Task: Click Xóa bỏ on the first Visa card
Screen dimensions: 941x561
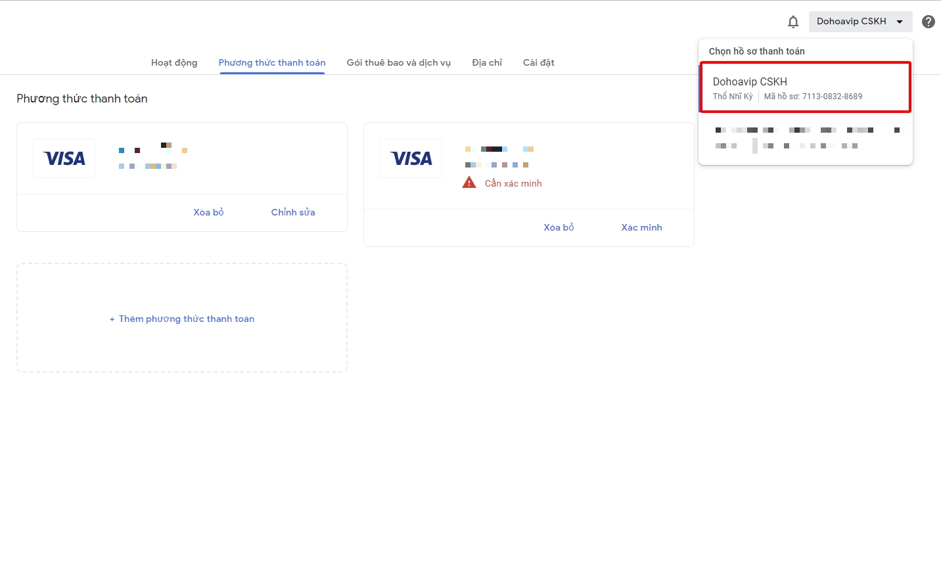Action: (x=208, y=212)
